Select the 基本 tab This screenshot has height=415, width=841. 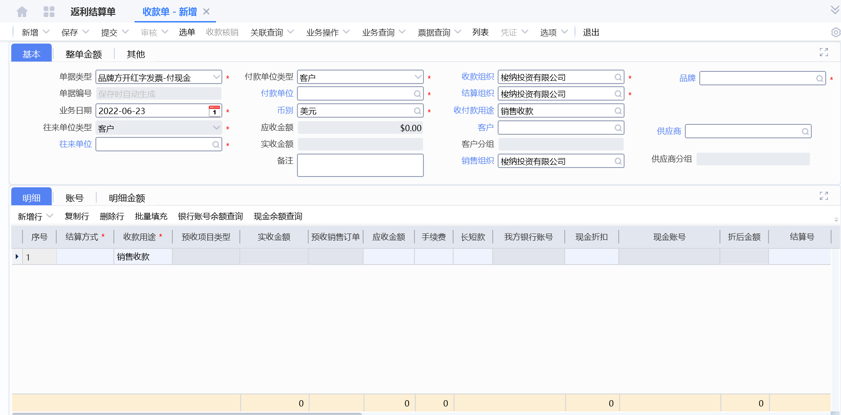point(31,53)
